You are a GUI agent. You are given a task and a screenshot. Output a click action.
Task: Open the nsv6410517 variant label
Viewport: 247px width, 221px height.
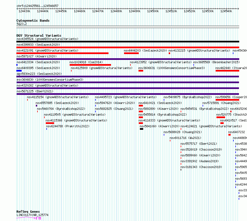click(233, 120)
